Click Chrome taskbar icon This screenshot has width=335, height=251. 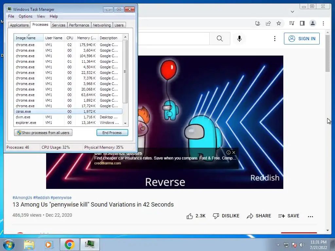(69, 244)
